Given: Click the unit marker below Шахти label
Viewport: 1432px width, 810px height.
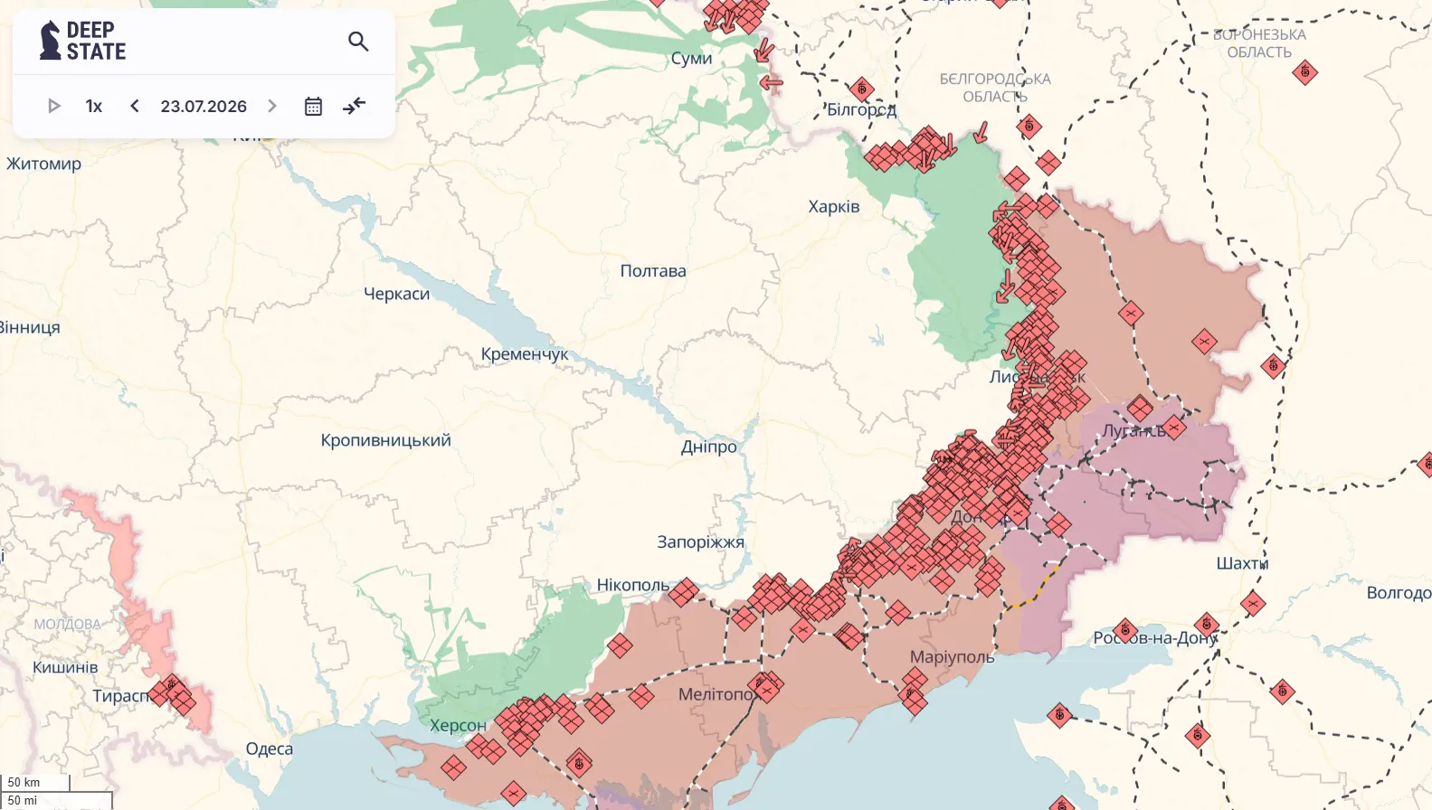Looking at the screenshot, I should coord(1253,603).
